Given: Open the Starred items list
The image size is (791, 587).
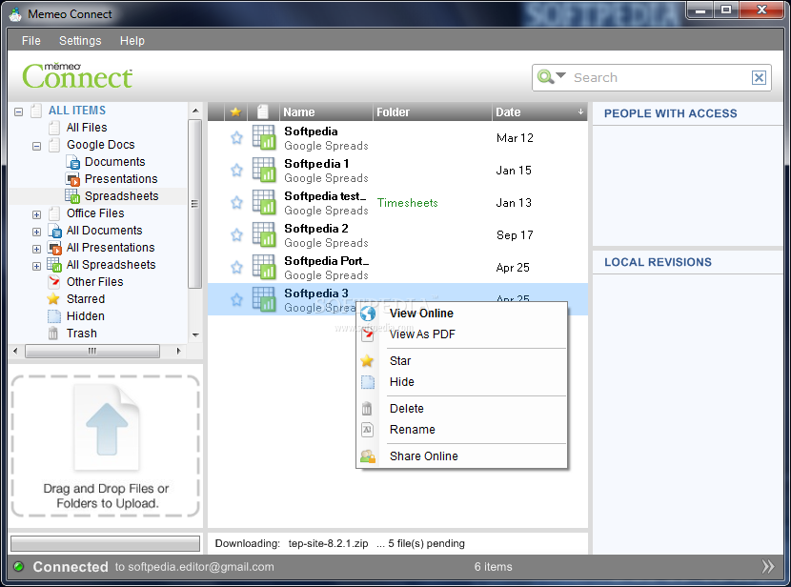Looking at the screenshot, I should [86, 299].
